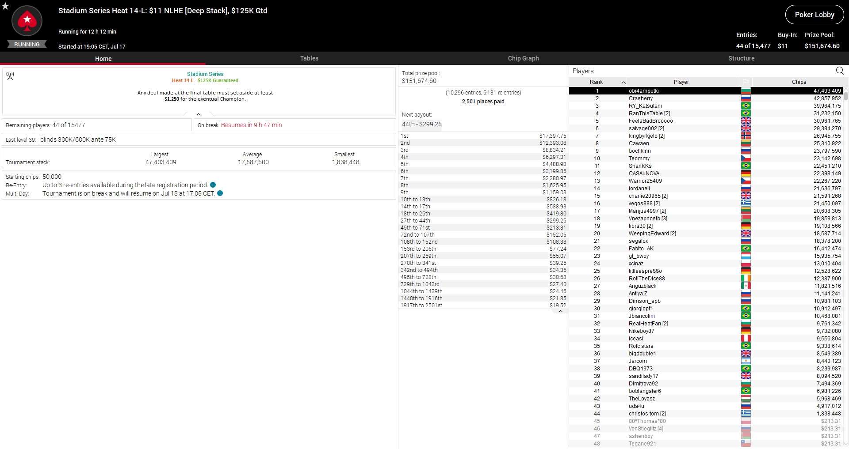Click Last level 39 blinds text
This screenshot has height=449, width=849.
click(x=61, y=140)
